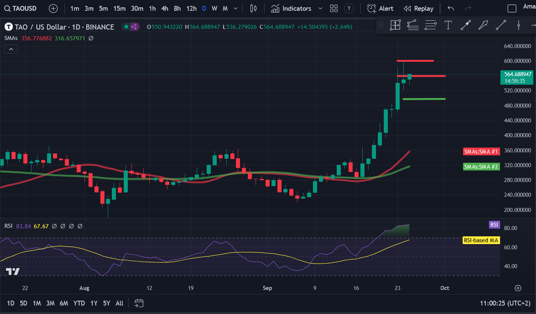Select the Vertical line drawing tool
Viewport: 536px width, 314px height.
(519, 25)
